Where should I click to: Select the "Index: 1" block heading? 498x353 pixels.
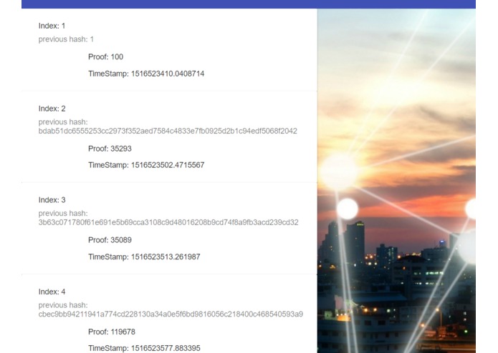[x=52, y=26]
